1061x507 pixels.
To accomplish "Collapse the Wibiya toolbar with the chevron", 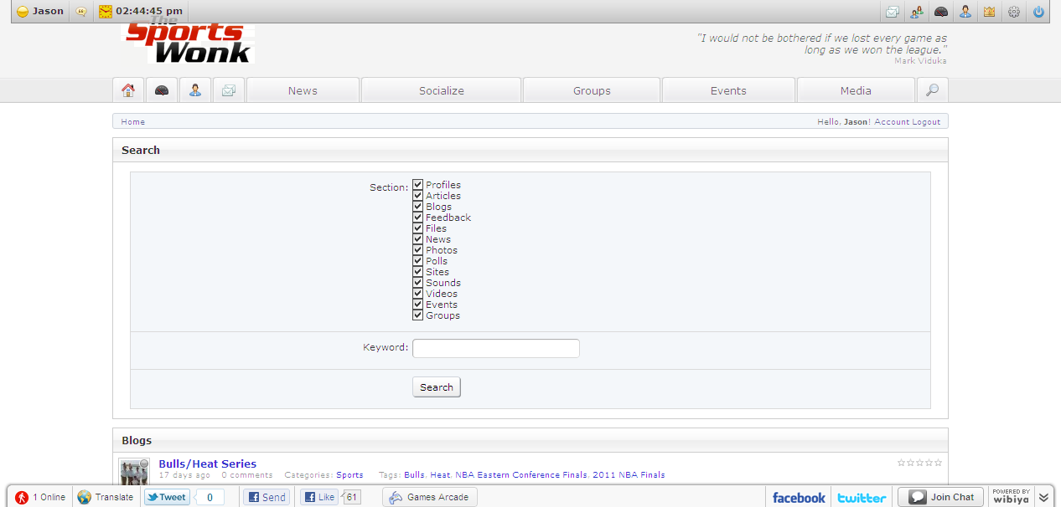I will pyautogui.click(x=1043, y=497).
